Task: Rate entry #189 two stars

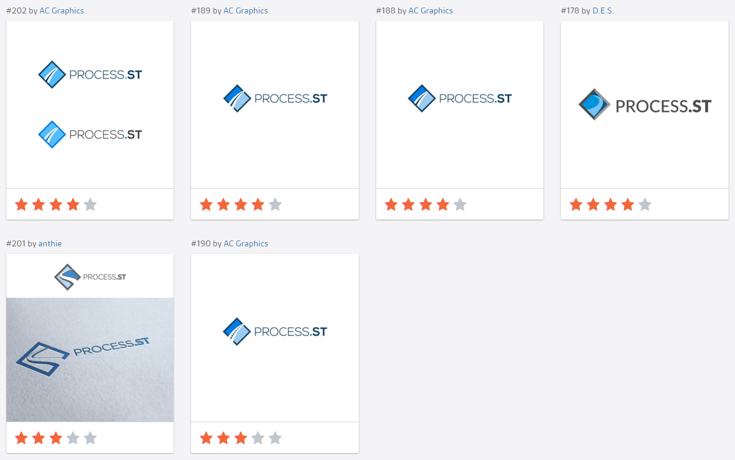Action: [x=224, y=204]
